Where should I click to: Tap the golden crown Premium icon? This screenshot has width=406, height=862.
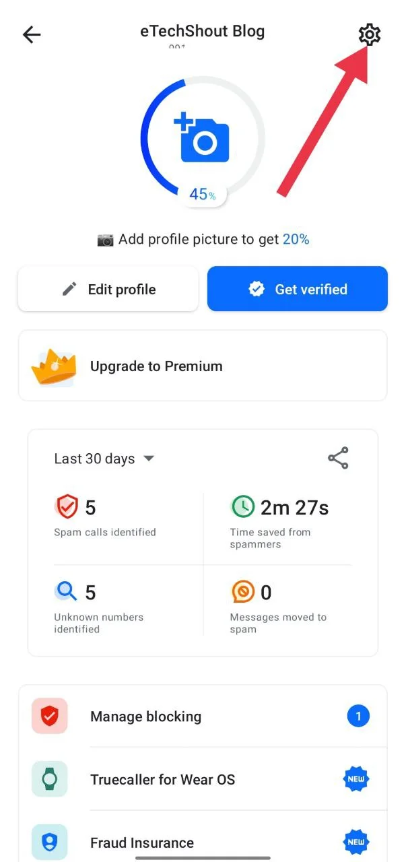click(x=53, y=366)
